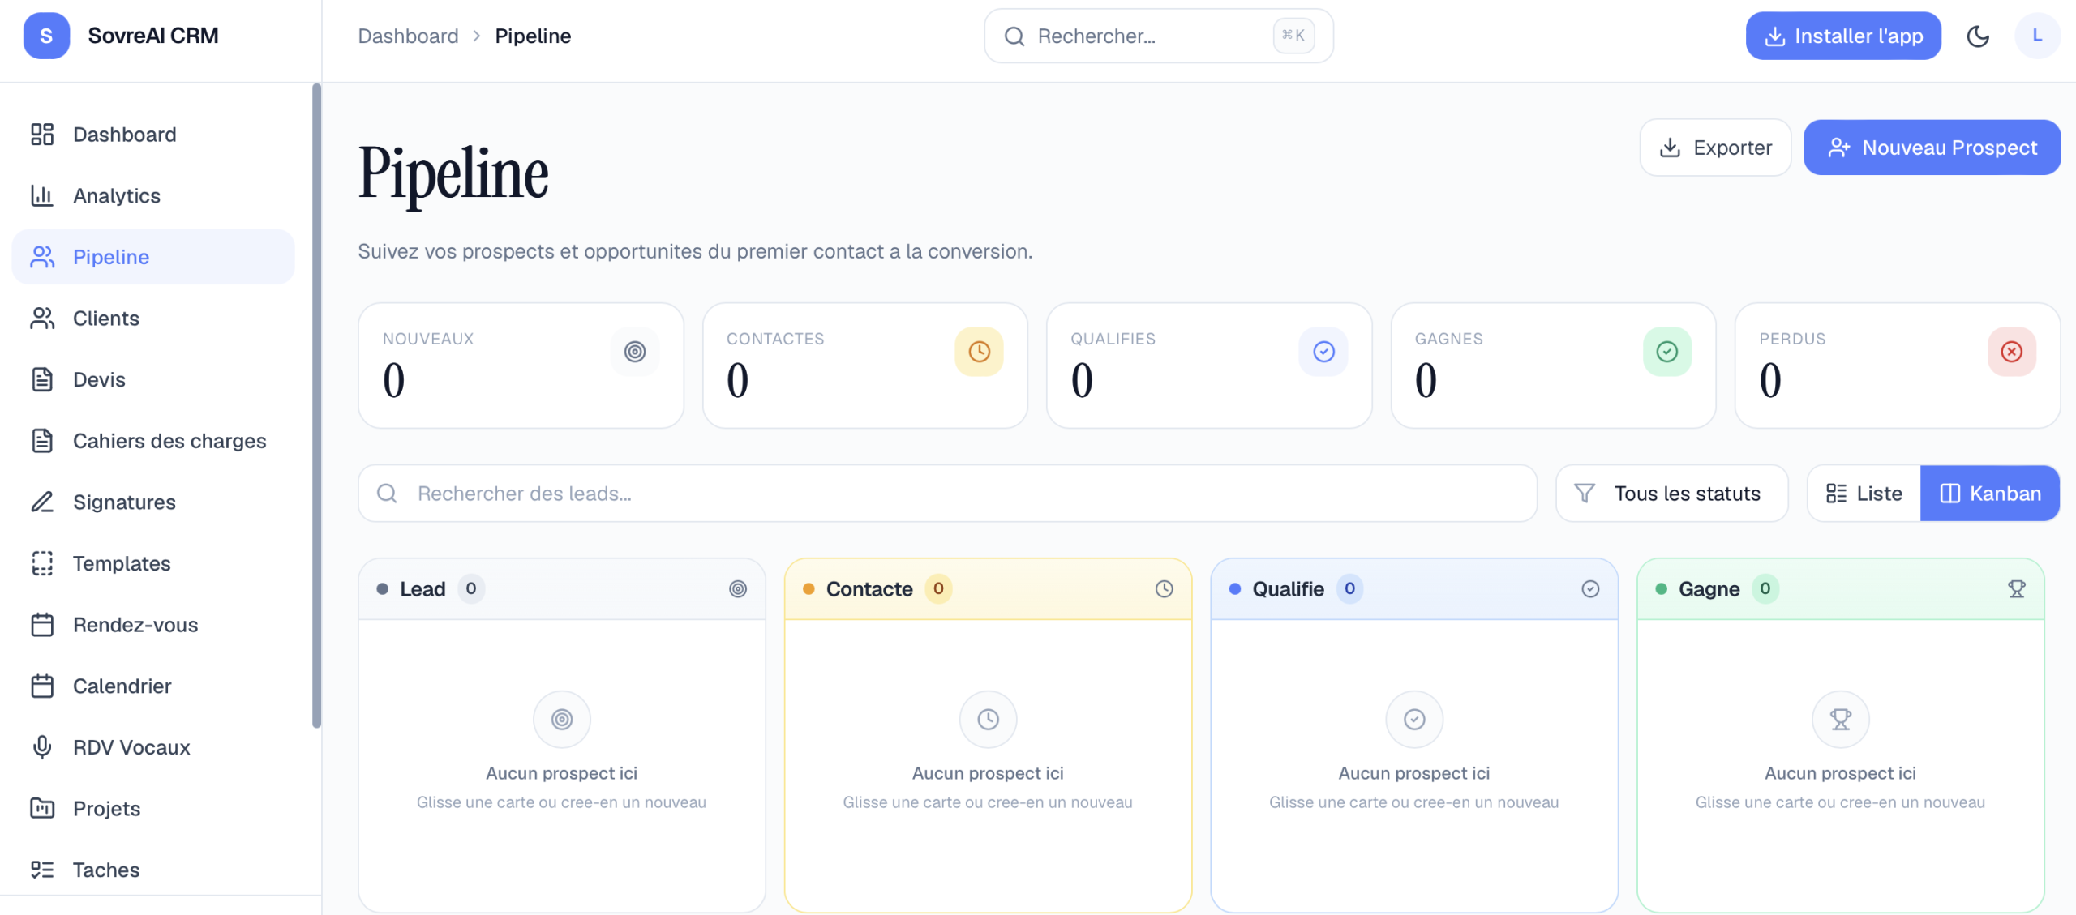This screenshot has height=915, width=2076.
Task: Open Calendrier page
Action: click(153, 686)
